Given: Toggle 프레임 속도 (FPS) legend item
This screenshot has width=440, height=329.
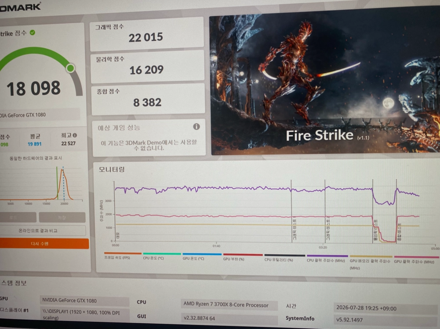Looking at the screenshot, I should point(122,256).
